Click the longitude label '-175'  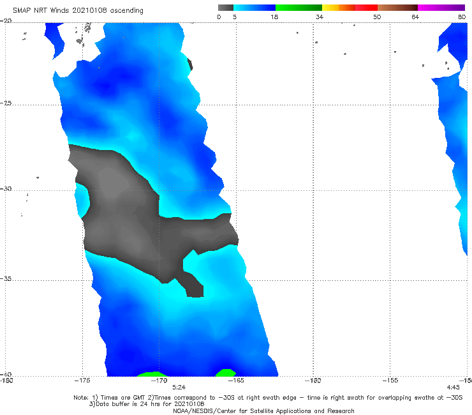[x=82, y=381]
